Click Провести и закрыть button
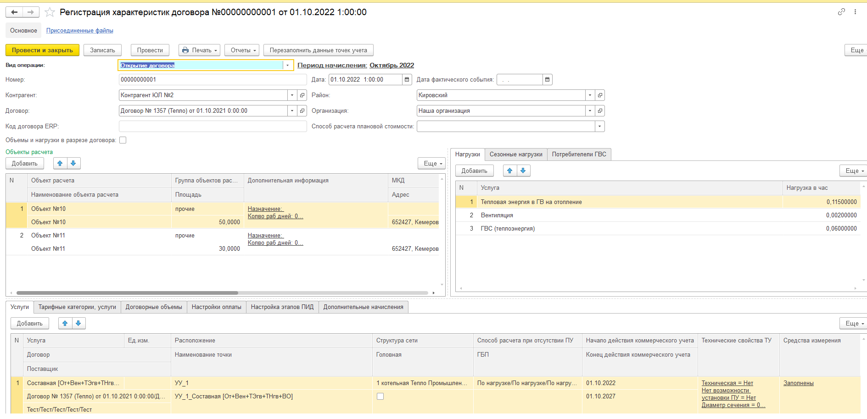Screen dimensions: 867x419 click(x=42, y=50)
